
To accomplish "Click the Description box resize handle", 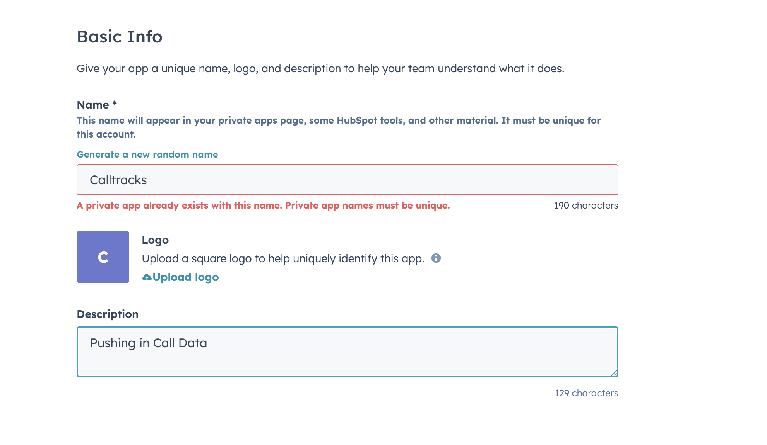I will [x=614, y=373].
